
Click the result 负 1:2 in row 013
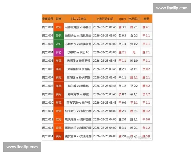pos(146,128)
